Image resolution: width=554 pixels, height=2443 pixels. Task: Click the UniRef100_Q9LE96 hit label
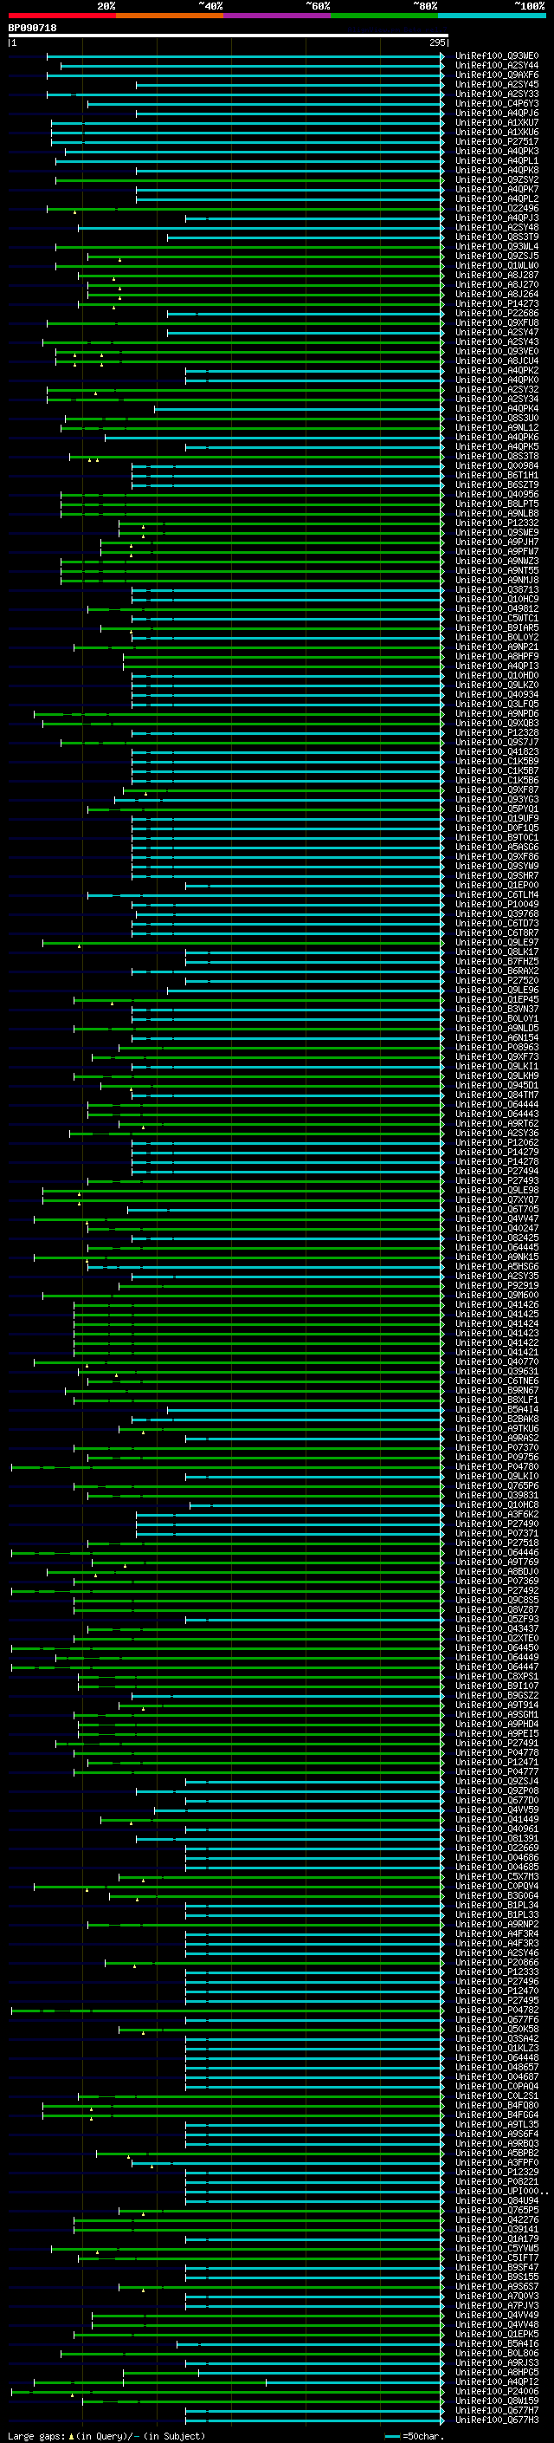click(497, 990)
